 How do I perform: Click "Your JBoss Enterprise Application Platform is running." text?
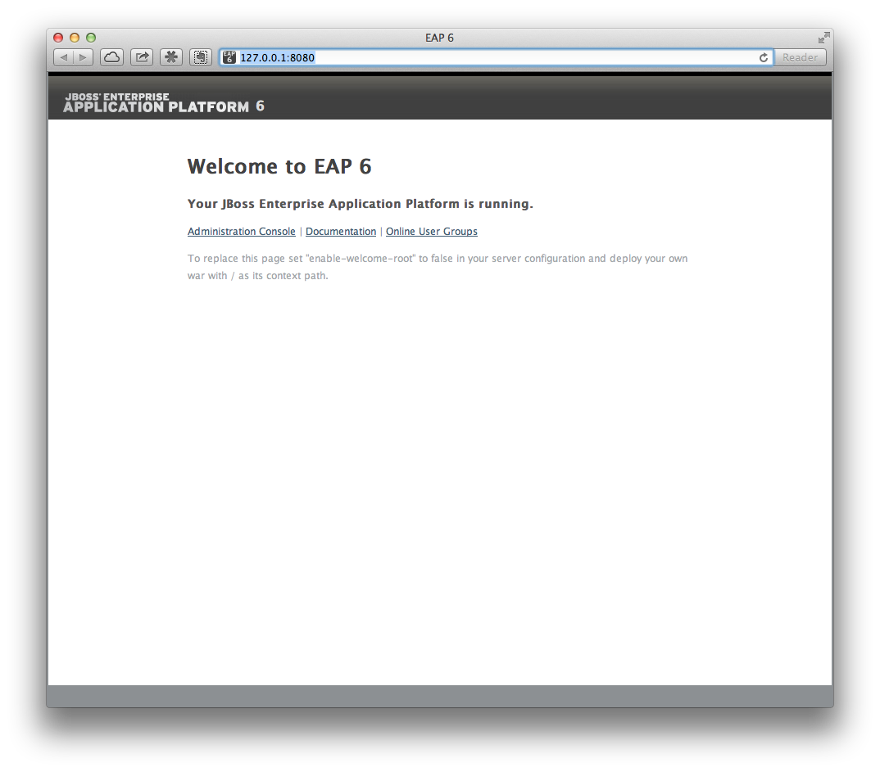coord(361,204)
